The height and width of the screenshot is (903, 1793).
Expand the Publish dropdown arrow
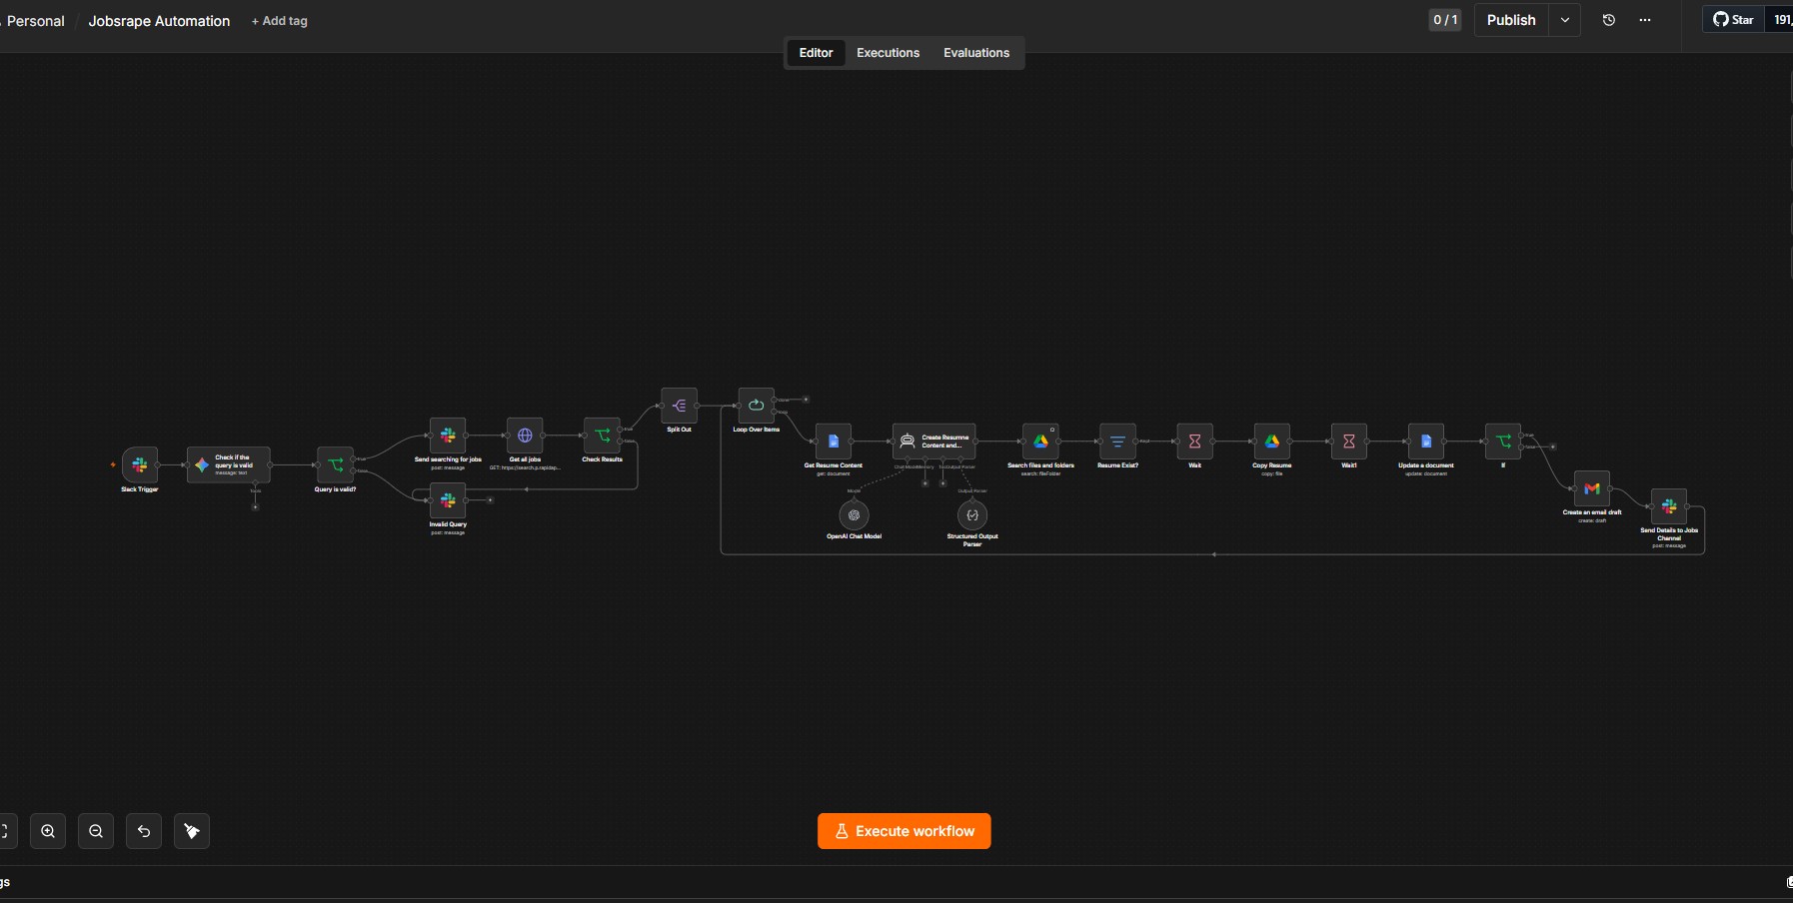[1565, 20]
